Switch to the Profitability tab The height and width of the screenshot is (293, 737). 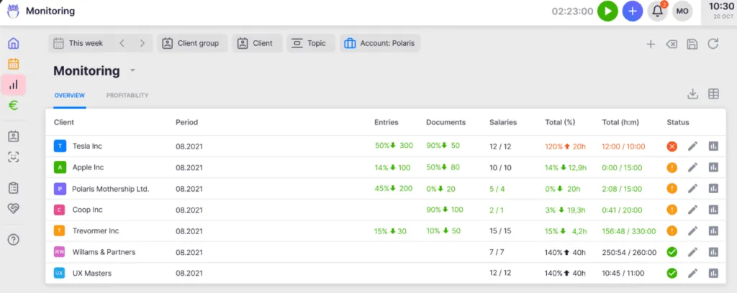point(127,96)
